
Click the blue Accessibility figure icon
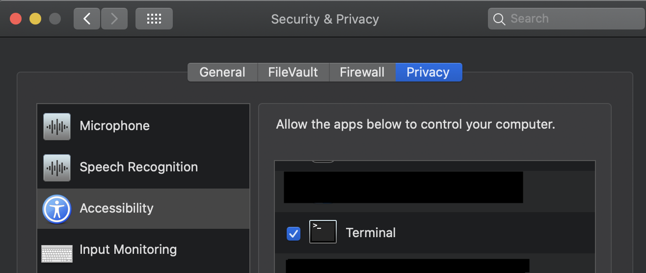[57, 209]
